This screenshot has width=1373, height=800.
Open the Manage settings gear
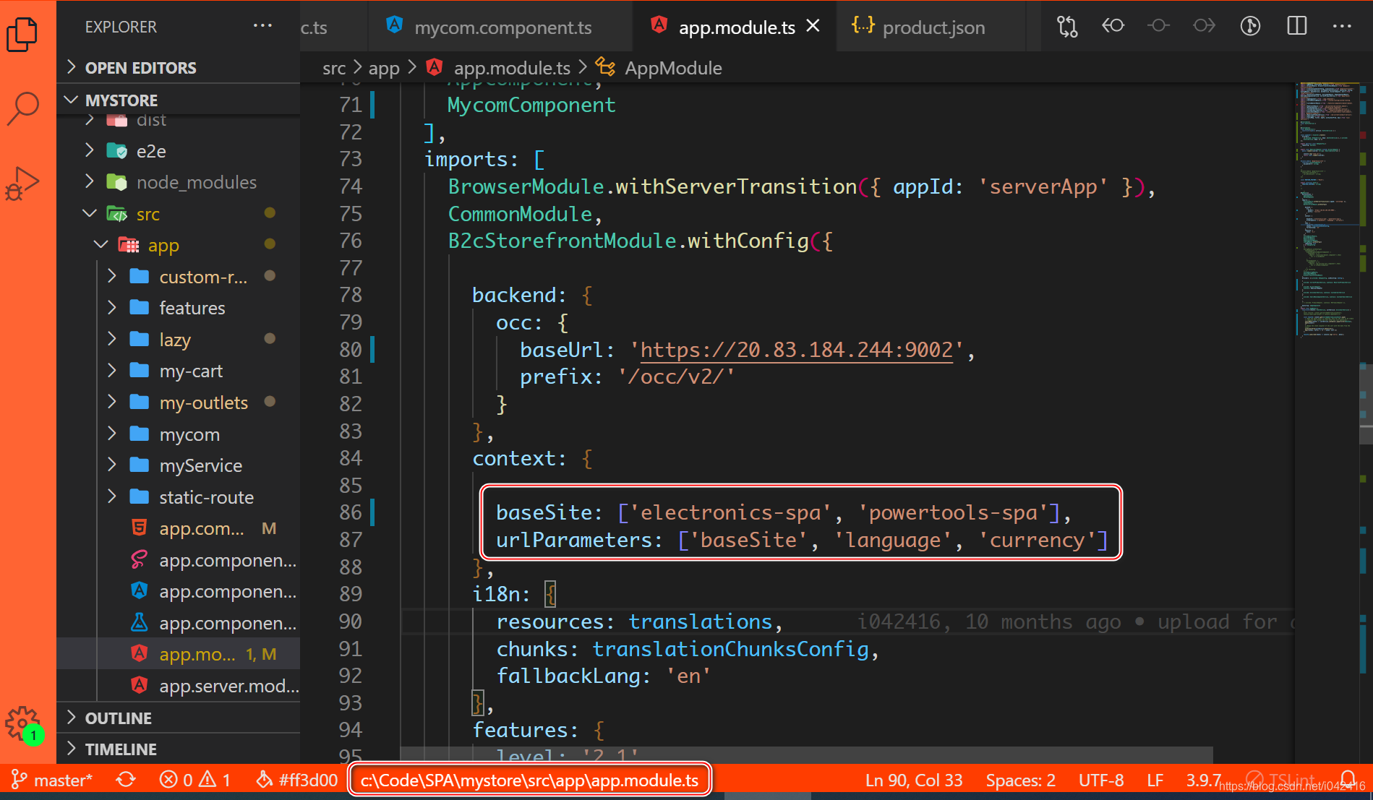[22, 723]
